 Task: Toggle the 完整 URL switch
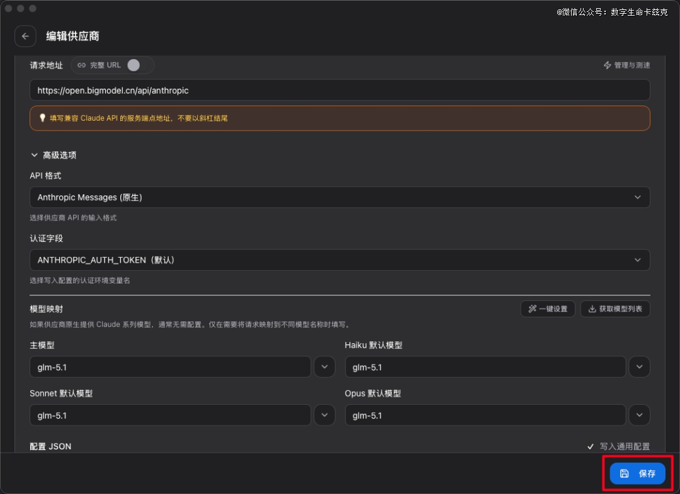[133, 65]
